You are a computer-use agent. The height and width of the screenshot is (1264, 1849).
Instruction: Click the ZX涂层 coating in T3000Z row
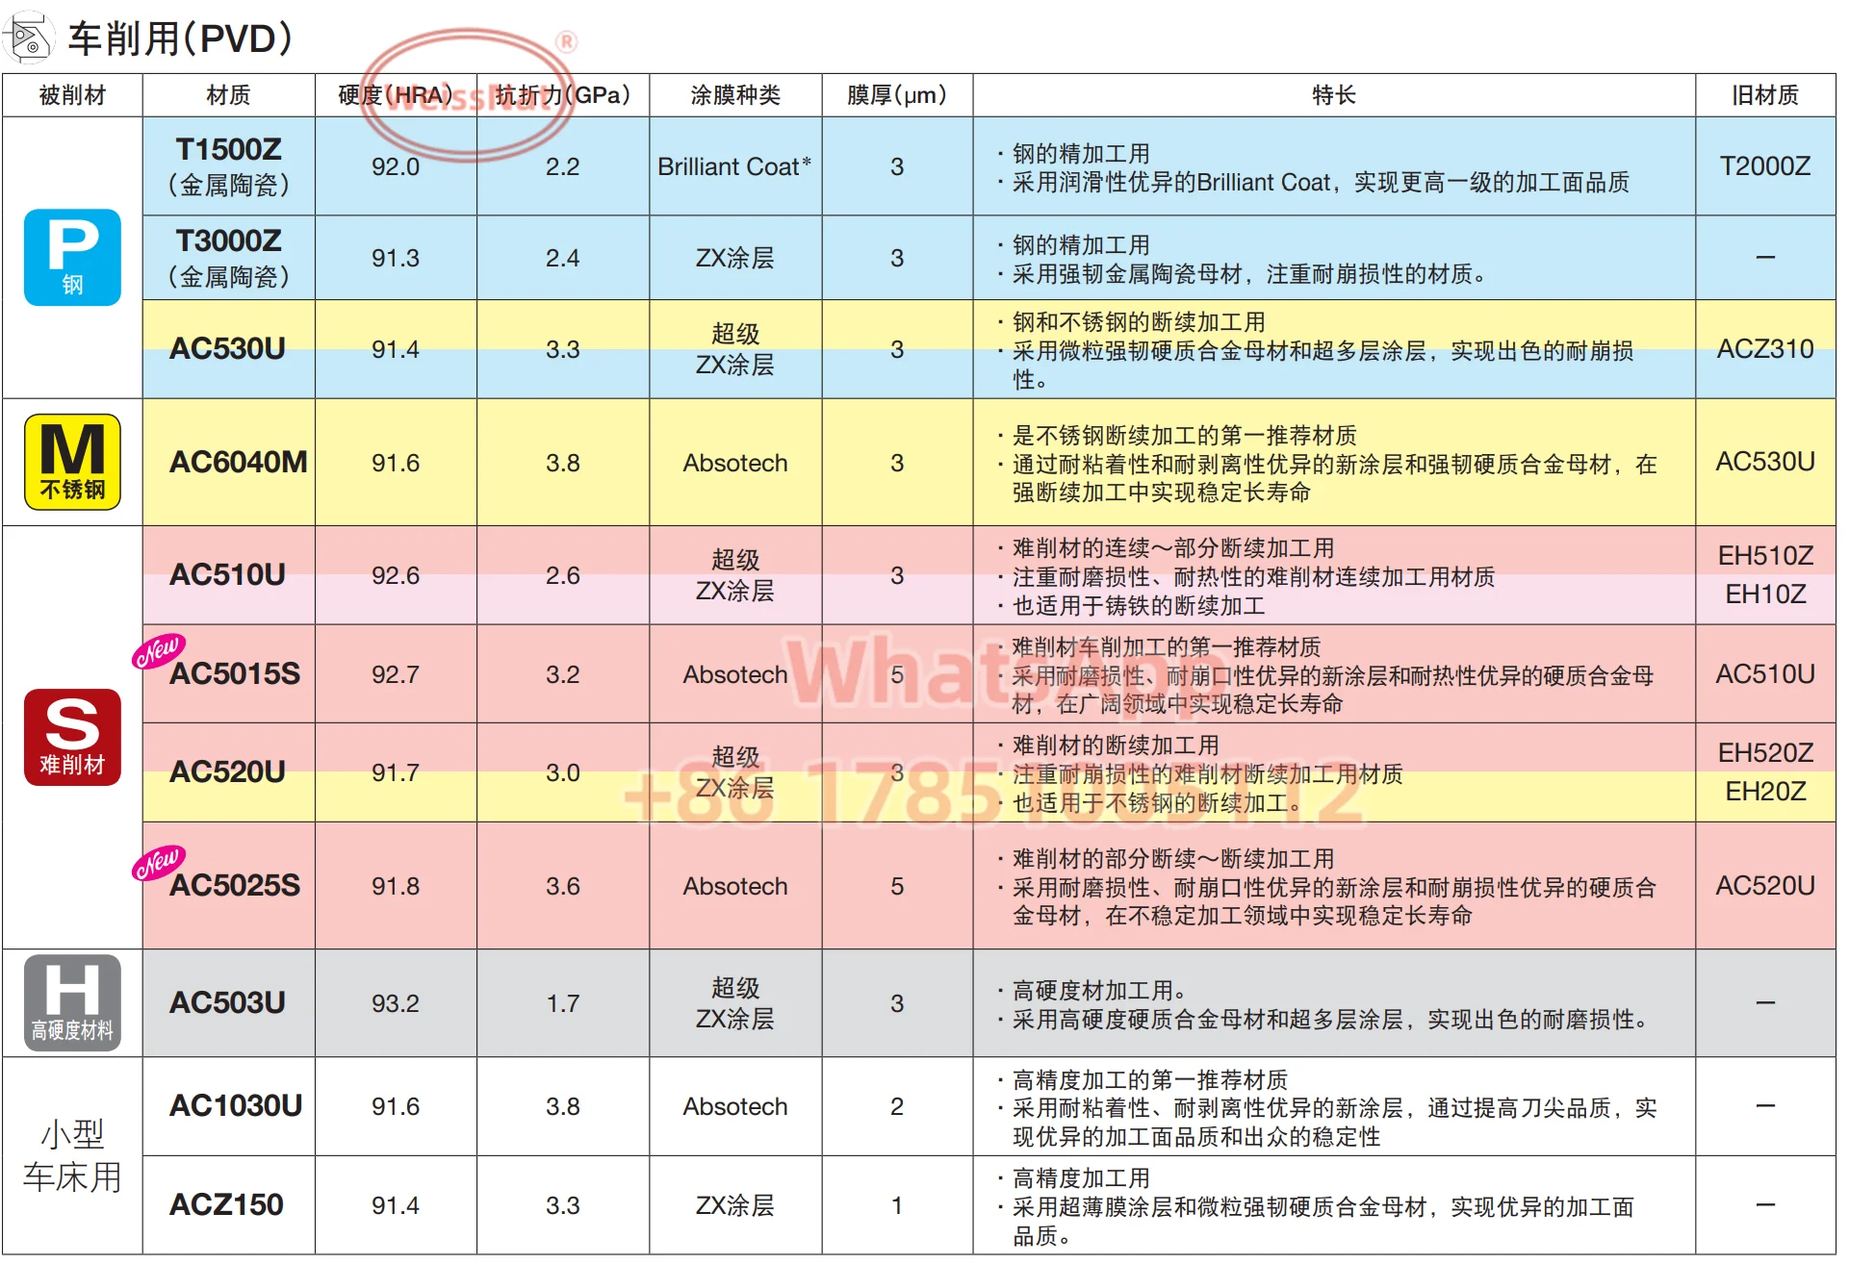pyautogui.click(x=735, y=258)
